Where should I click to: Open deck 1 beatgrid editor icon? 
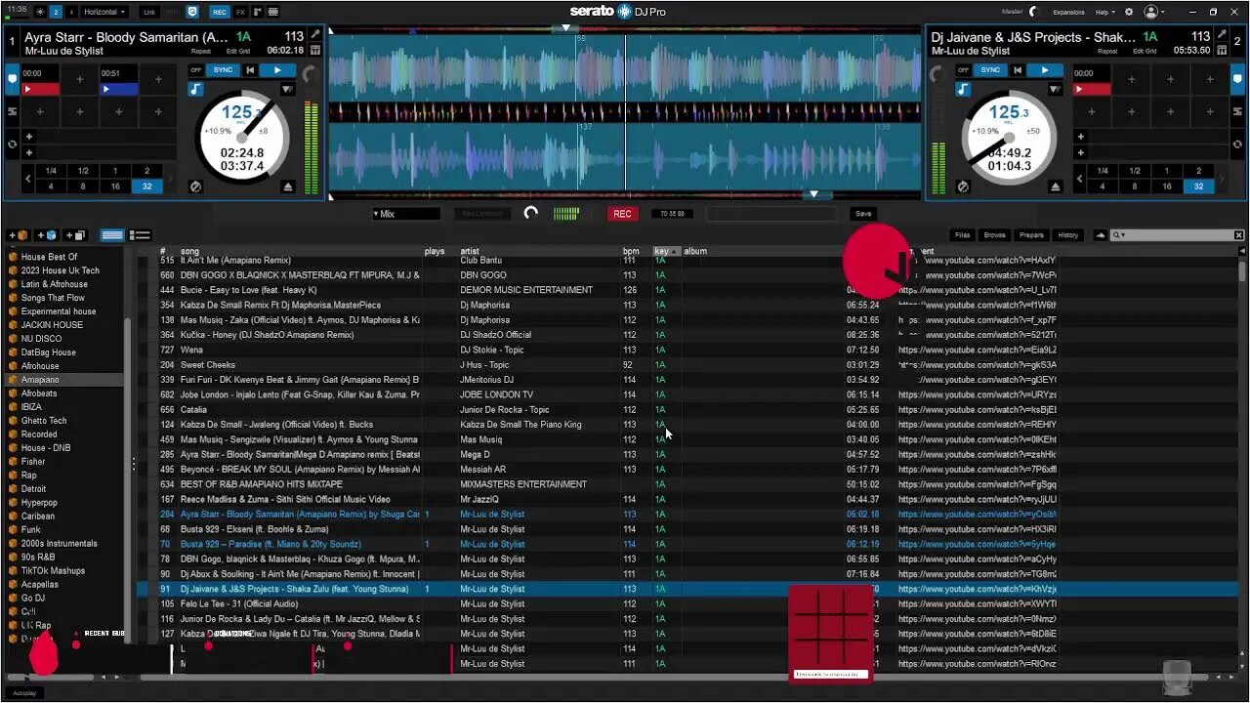coord(315,50)
